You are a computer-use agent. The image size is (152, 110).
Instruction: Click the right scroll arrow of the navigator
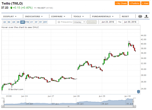click(135, 106)
